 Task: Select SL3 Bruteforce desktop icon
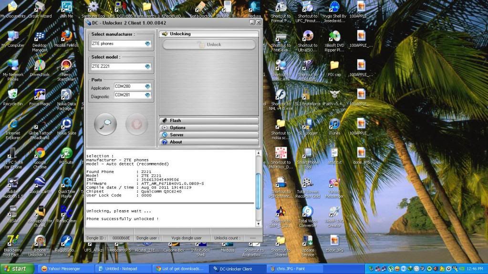tap(308, 97)
